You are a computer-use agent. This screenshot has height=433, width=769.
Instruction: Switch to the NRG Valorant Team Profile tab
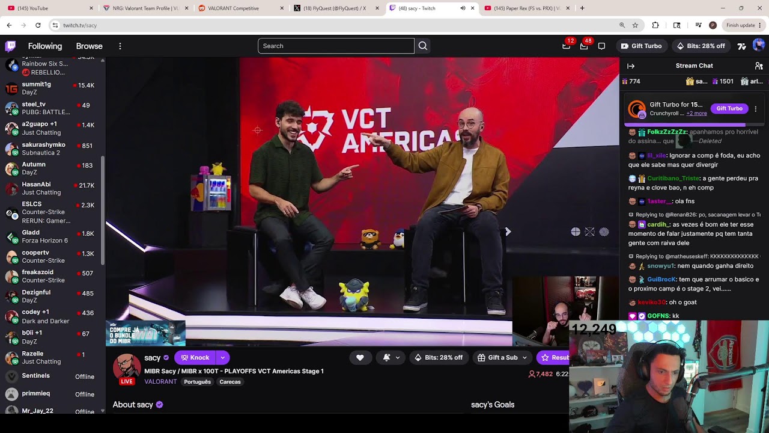pos(146,8)
